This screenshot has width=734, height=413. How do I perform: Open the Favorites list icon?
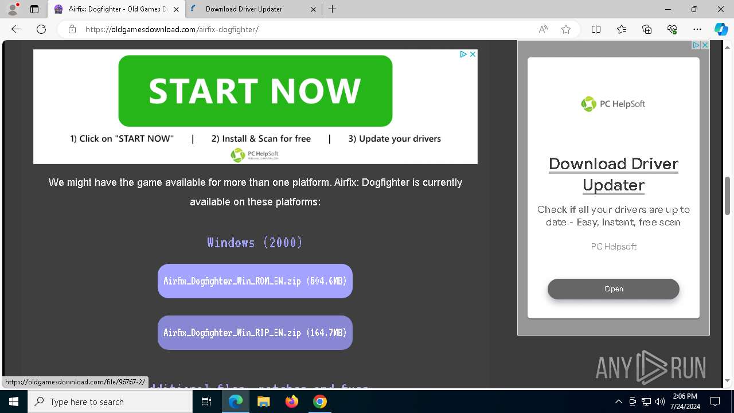click(622, 29)
